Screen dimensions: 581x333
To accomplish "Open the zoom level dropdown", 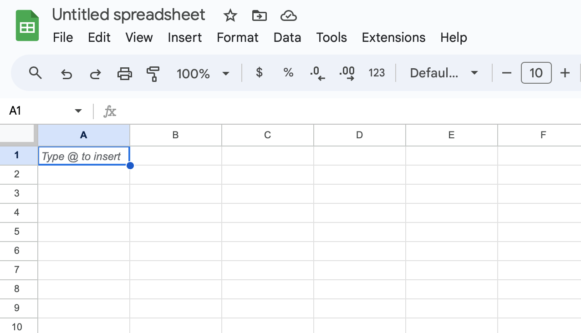I will pyautogui.click(x=204, y=73).
